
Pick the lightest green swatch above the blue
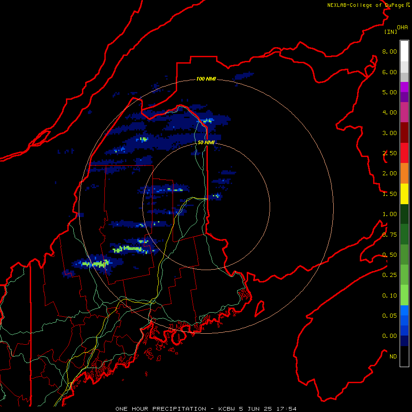[404, 295]
